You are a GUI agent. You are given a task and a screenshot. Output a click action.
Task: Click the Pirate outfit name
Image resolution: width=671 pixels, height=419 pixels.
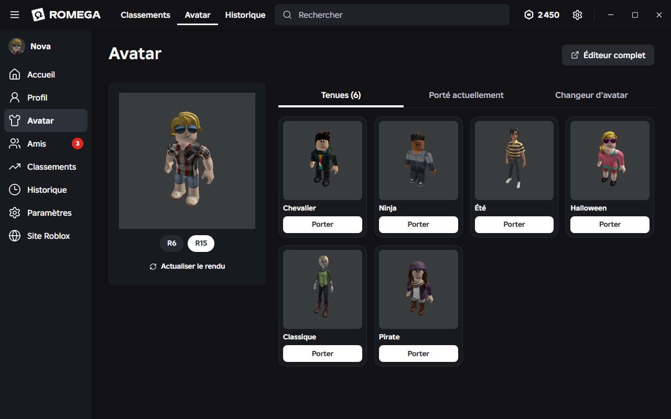tap(389, 337)
